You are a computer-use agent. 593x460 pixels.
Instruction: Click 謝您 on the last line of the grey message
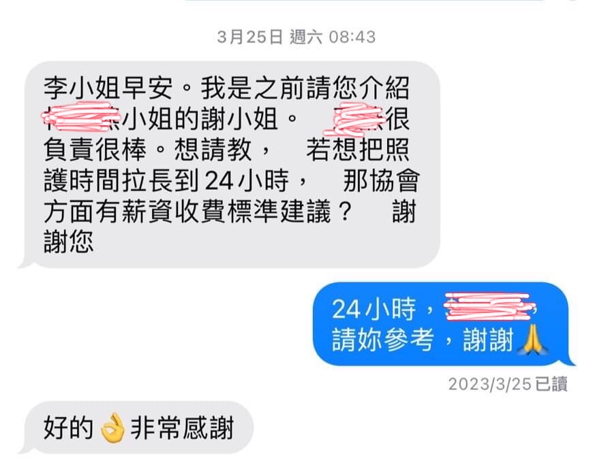tap(68, 242)
